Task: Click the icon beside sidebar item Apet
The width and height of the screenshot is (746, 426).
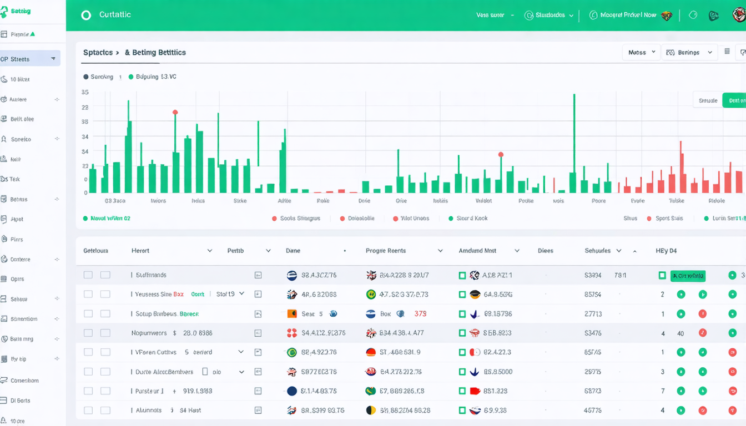Action: 4,219
